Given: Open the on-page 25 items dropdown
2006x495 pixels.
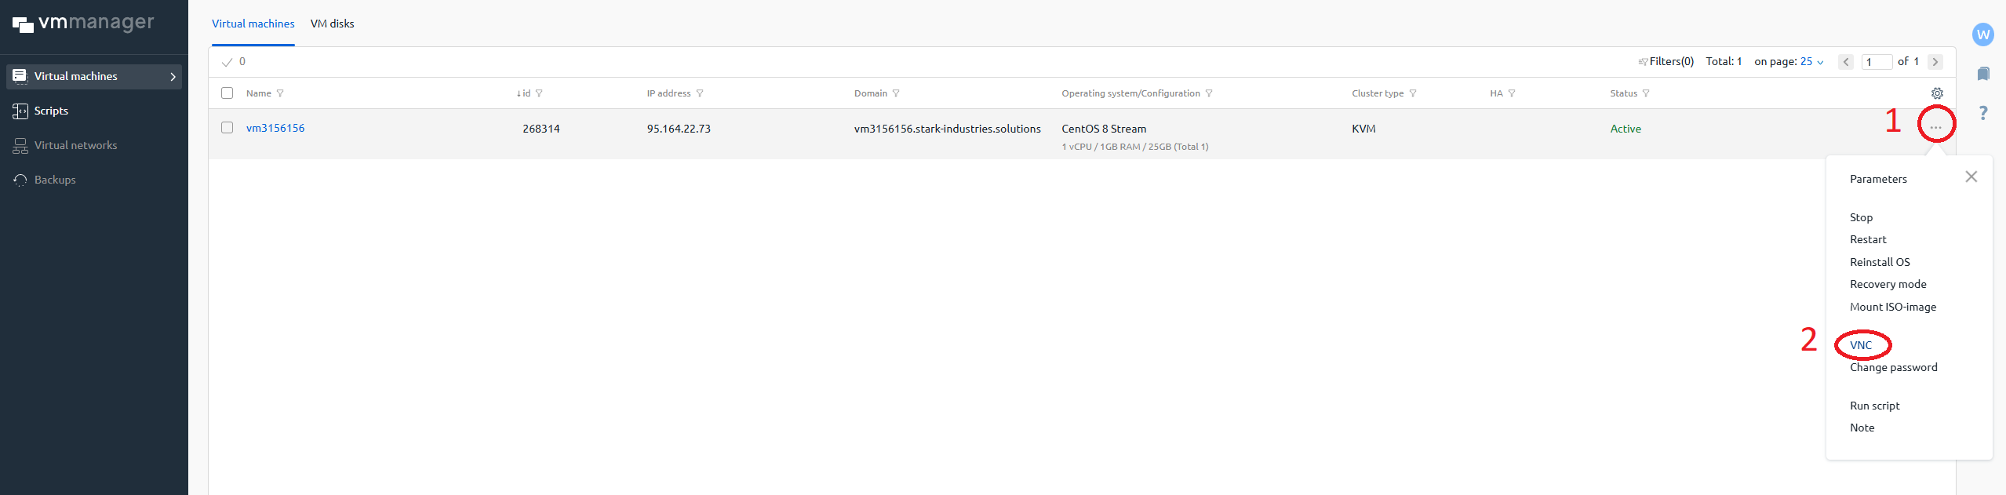Looking at the screenshot, I should pos(1811,61).
